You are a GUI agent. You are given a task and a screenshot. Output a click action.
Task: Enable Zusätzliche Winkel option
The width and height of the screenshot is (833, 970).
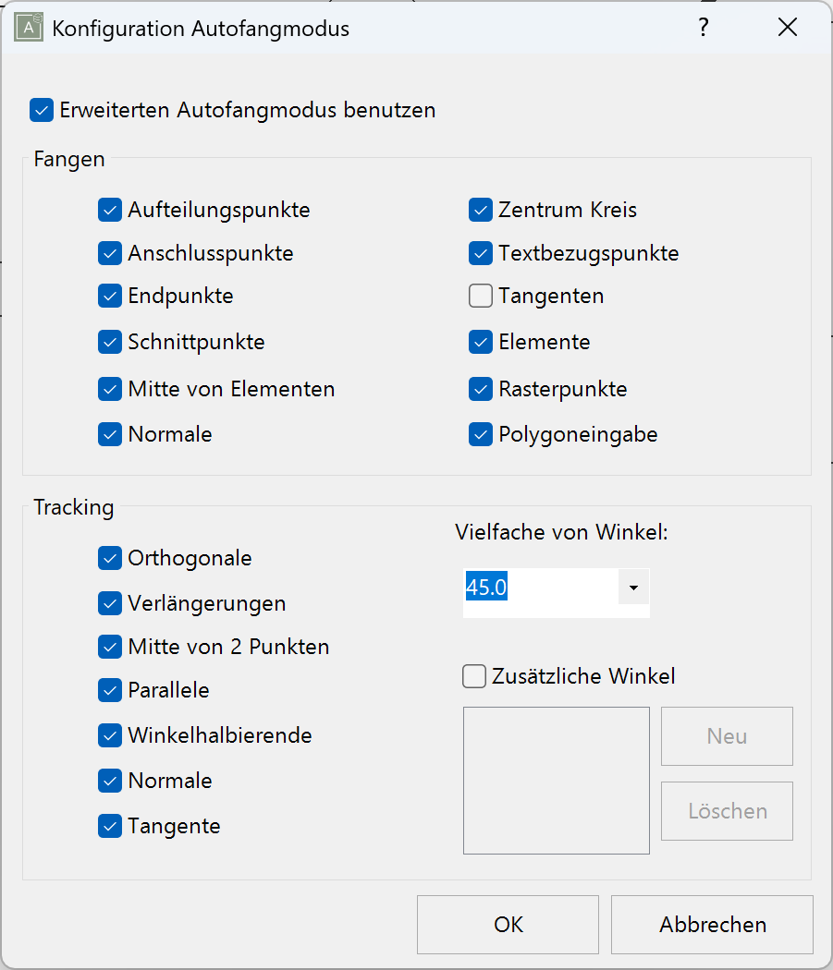click(473, 676)
